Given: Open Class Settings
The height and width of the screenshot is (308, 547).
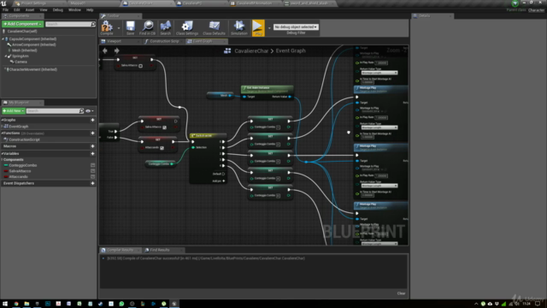Looking at the screenshot, I should coord(187,28).
